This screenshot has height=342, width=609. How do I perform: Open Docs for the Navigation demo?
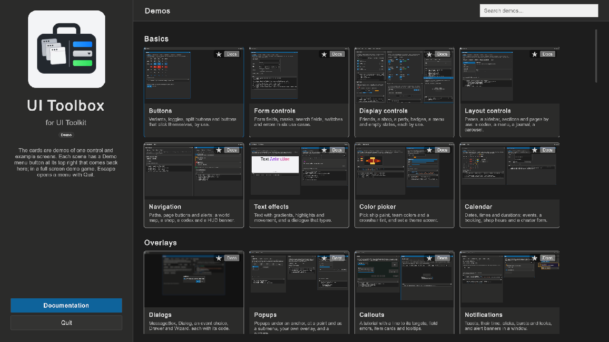(232, 150)
